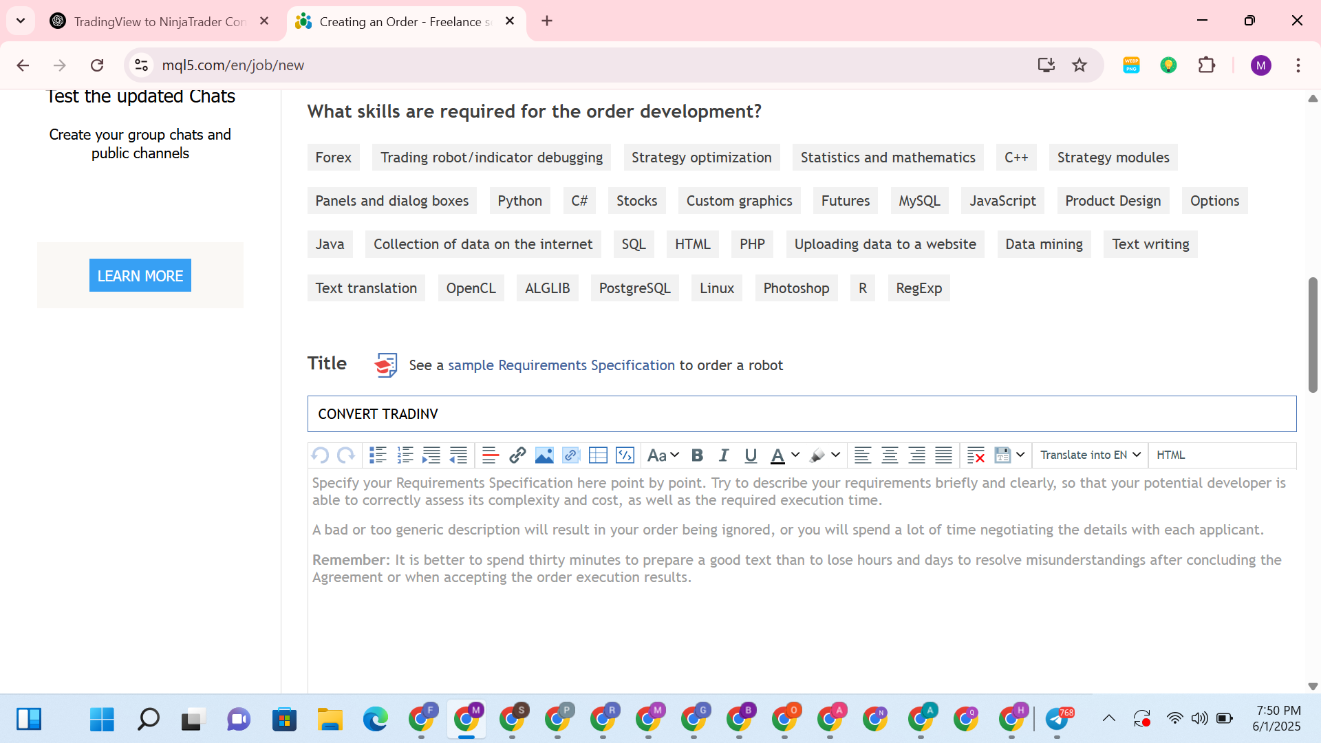
Task: Click the bulleted list icon
Action: point(378,455)
